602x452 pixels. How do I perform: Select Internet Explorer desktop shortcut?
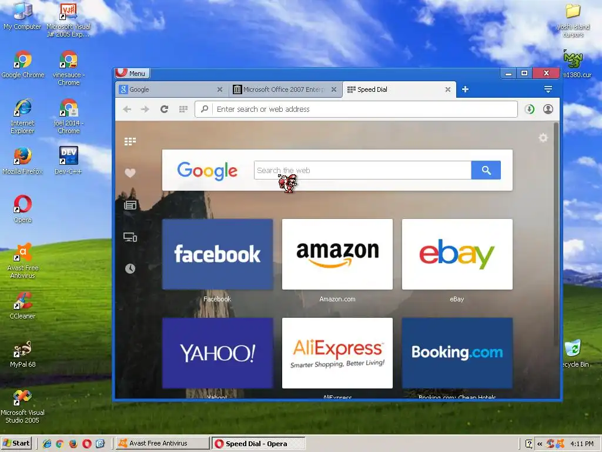(22, 116)
